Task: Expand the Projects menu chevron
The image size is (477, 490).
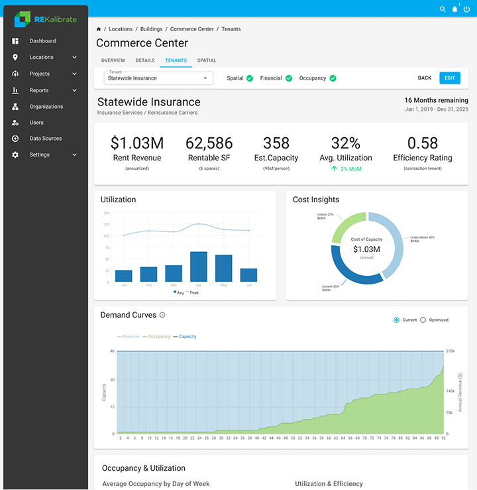Action: tap(74, 74)
